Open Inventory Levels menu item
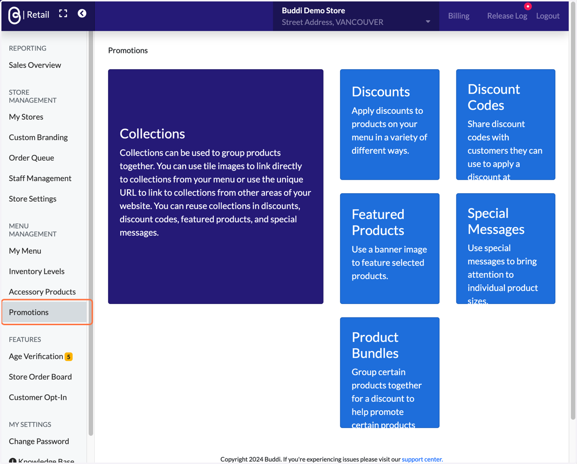This screenshot has width=577, height=464. pos(37,271)
